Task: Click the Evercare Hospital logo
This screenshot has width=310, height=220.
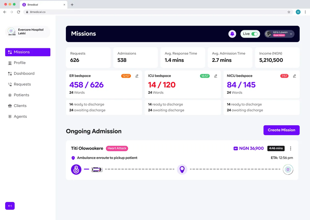Action: [x=12, y=31]
